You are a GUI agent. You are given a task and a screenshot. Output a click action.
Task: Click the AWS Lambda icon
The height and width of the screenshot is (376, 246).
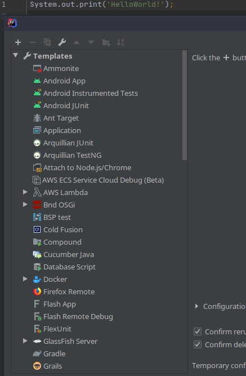point(37,193)
